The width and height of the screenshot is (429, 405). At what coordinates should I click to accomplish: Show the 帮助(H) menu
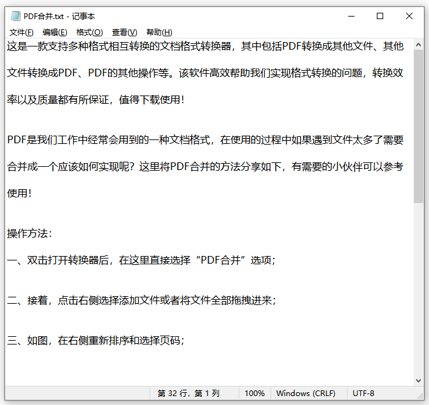coord(158,32)
